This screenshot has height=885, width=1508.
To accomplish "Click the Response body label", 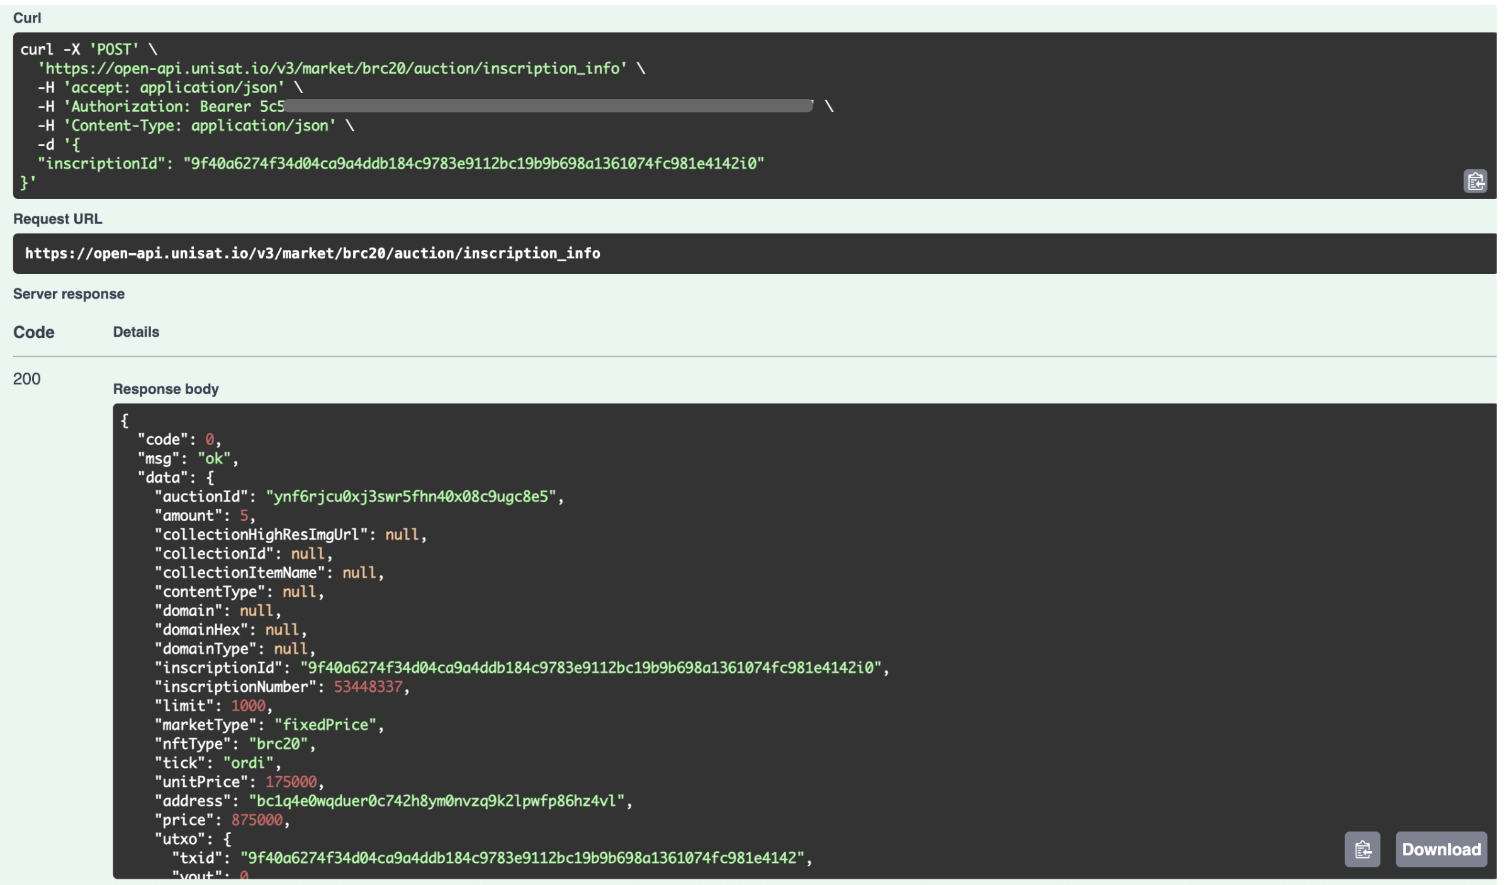I will [x=166, y=388].
